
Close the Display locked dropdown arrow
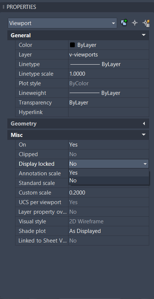tap(145, 164)
